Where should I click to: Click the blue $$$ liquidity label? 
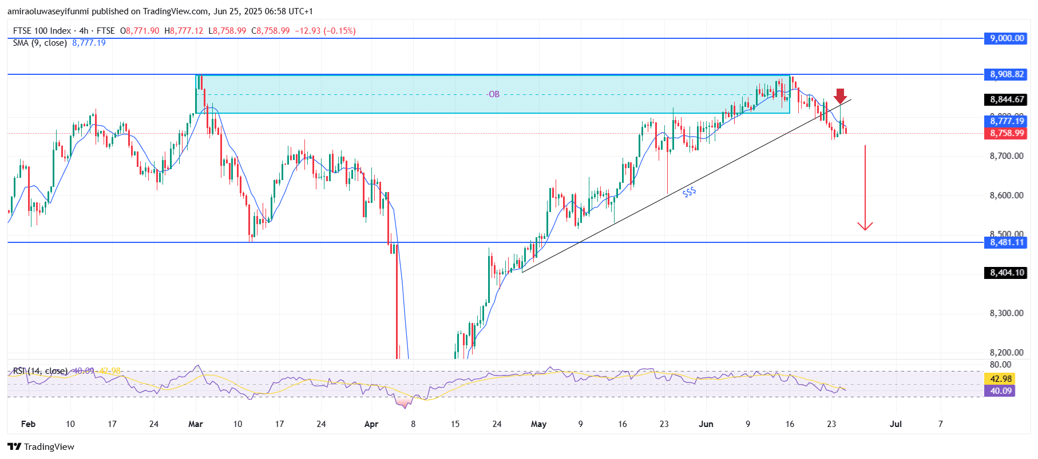[x=689, y=193]
